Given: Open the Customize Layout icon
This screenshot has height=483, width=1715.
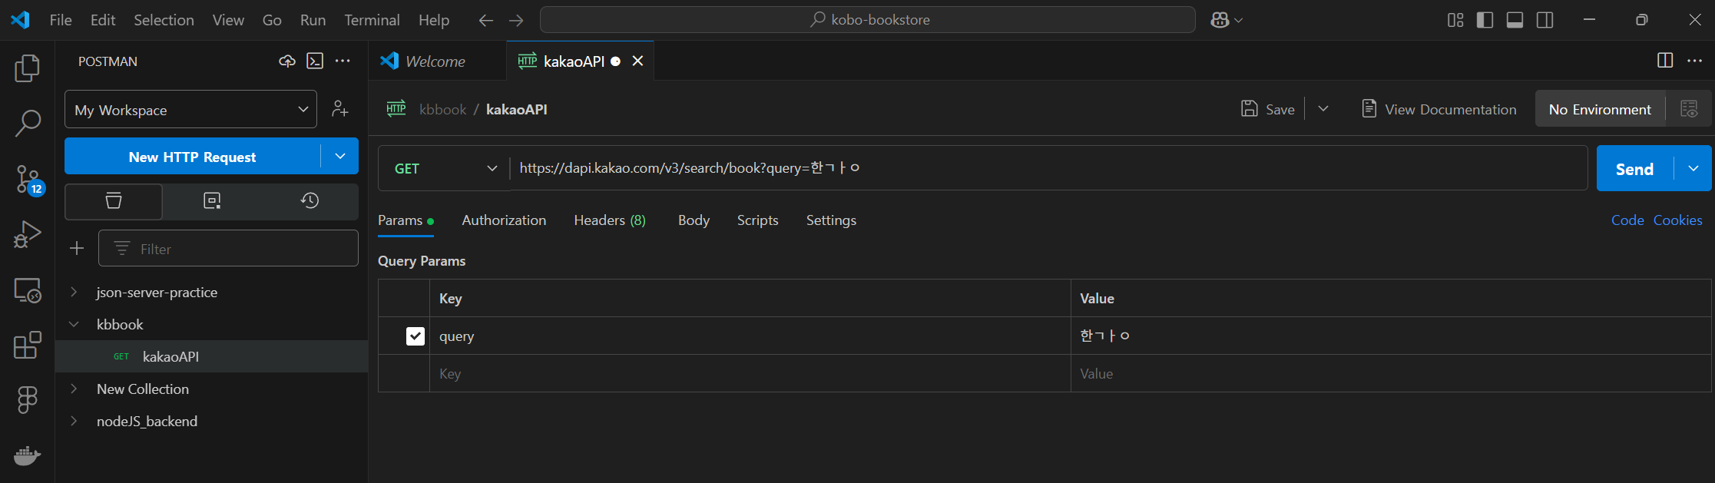Looking at the screenshot, I should (1455, 20).
